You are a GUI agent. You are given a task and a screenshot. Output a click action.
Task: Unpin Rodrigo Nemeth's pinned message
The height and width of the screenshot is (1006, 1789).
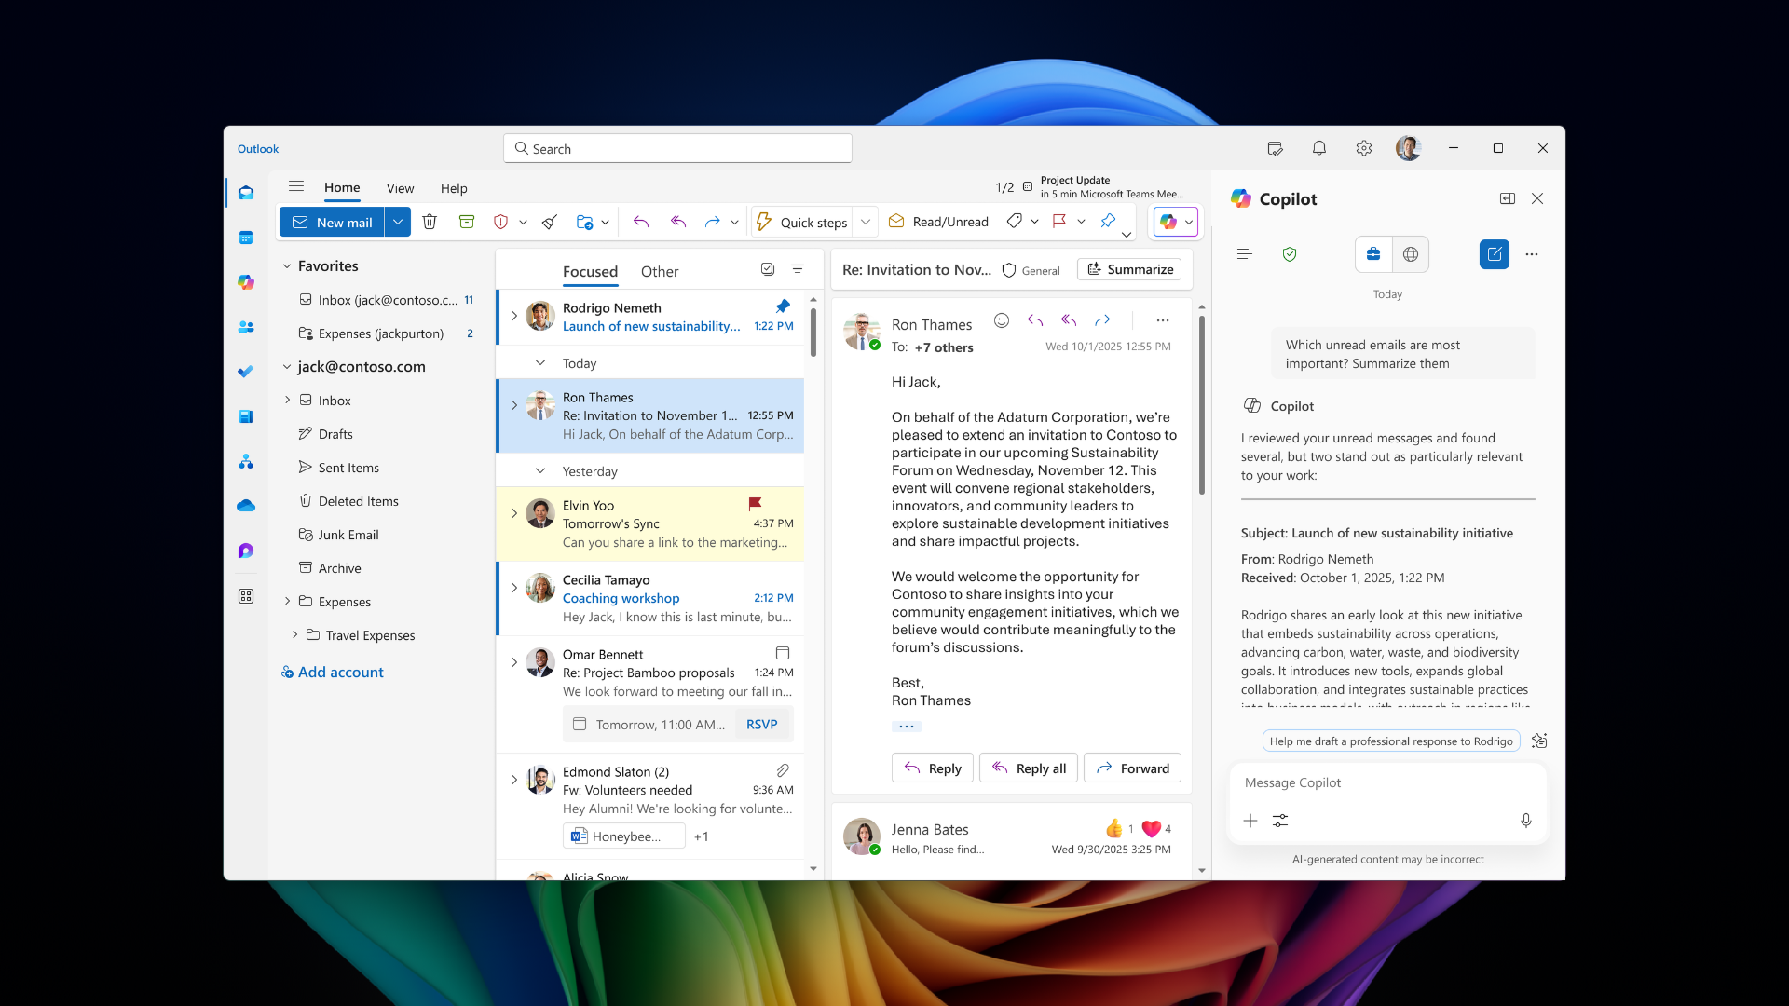click(783, 306)
